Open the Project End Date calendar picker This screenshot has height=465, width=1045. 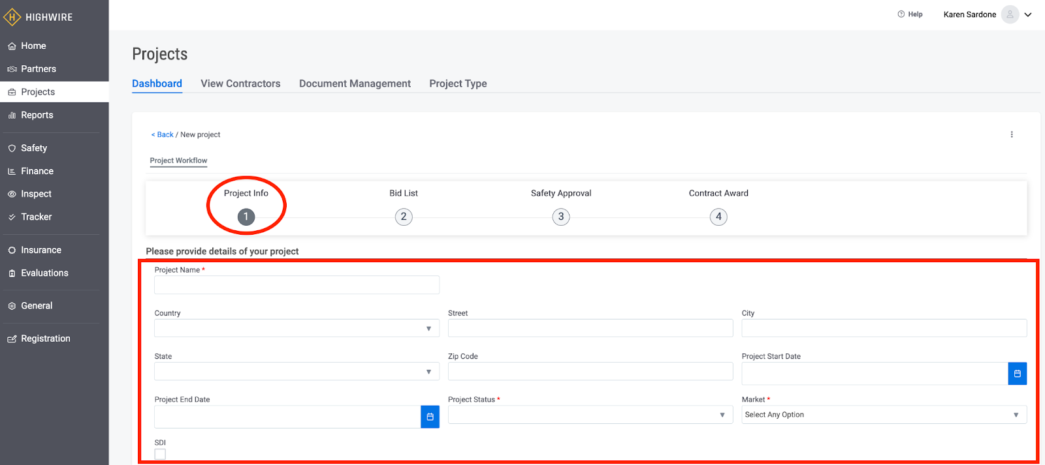(x=430, y=417)
